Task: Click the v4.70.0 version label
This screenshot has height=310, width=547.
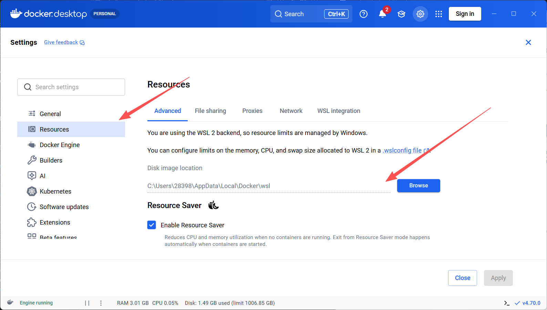Action: click(531, 303)
